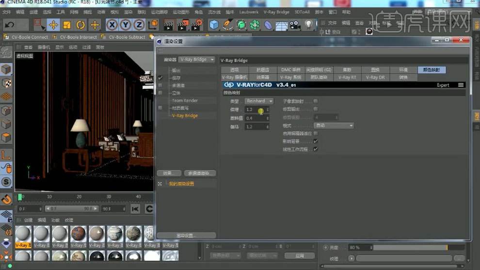The image size is (480, 270).
Task: Open the V-Ray Bridge menu in menu bar
Action: click(x=276, y=12)
